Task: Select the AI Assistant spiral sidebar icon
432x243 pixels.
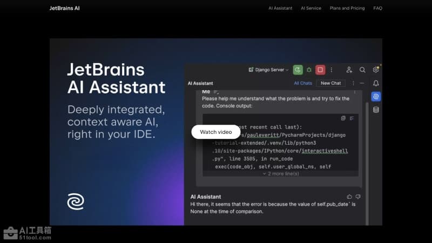Action: [x=376, y=97]
